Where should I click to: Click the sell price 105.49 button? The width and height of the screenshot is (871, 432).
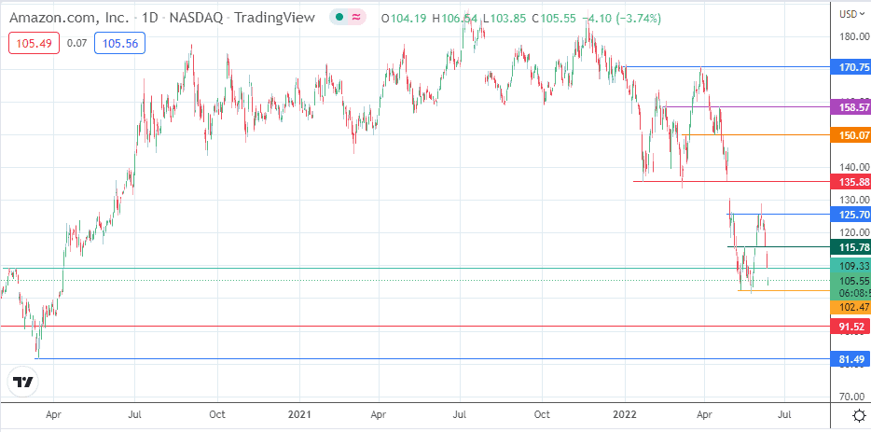click(34, 43)
